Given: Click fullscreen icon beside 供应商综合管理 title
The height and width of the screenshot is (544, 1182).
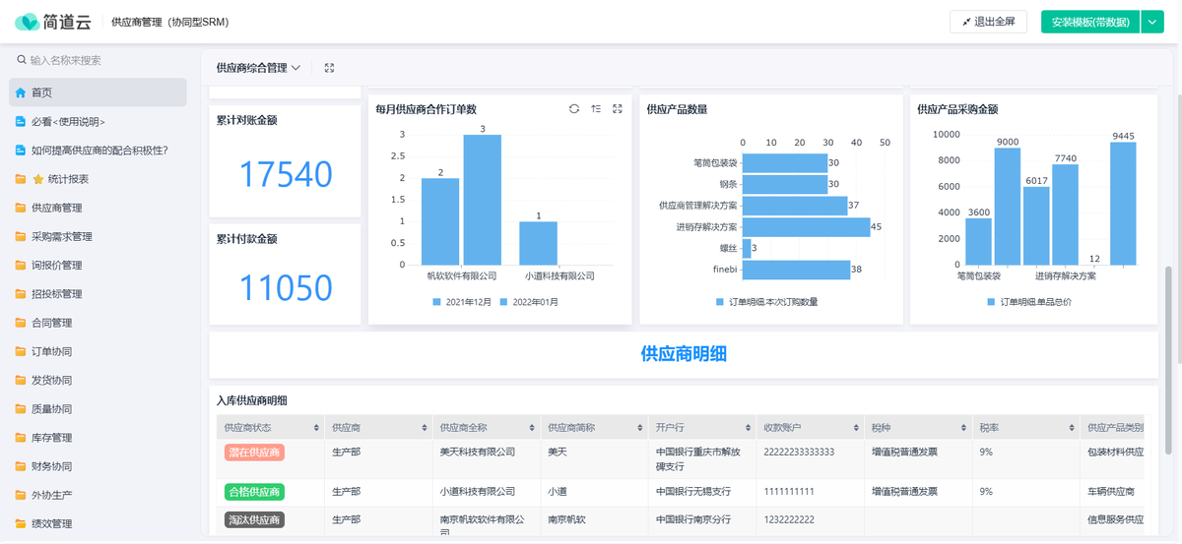Looking at the screenshot, I should click(329, 68).
